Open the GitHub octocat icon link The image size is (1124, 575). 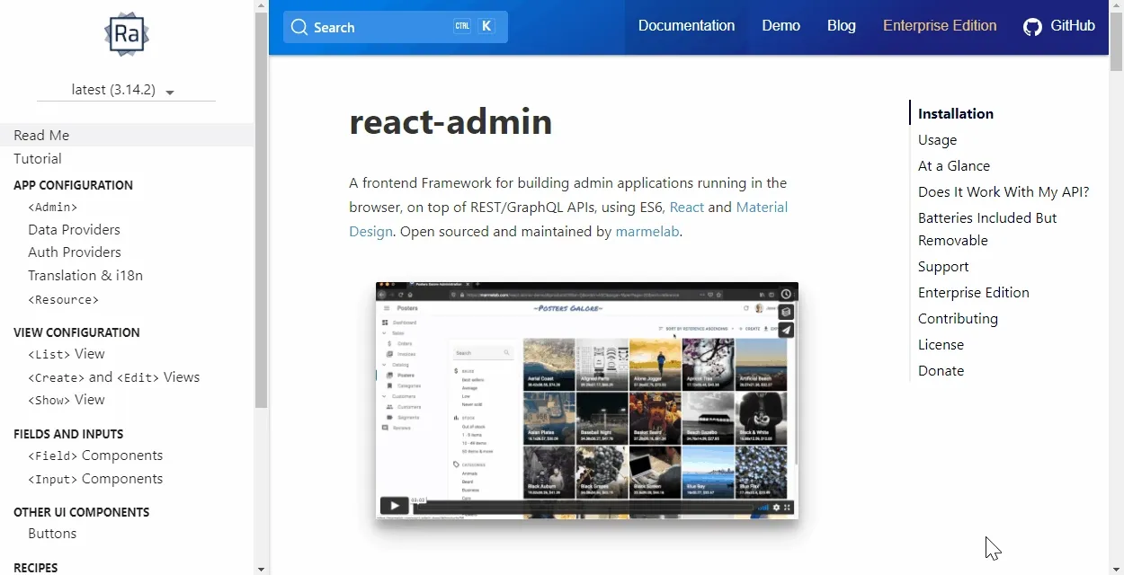coord(1032,27)
